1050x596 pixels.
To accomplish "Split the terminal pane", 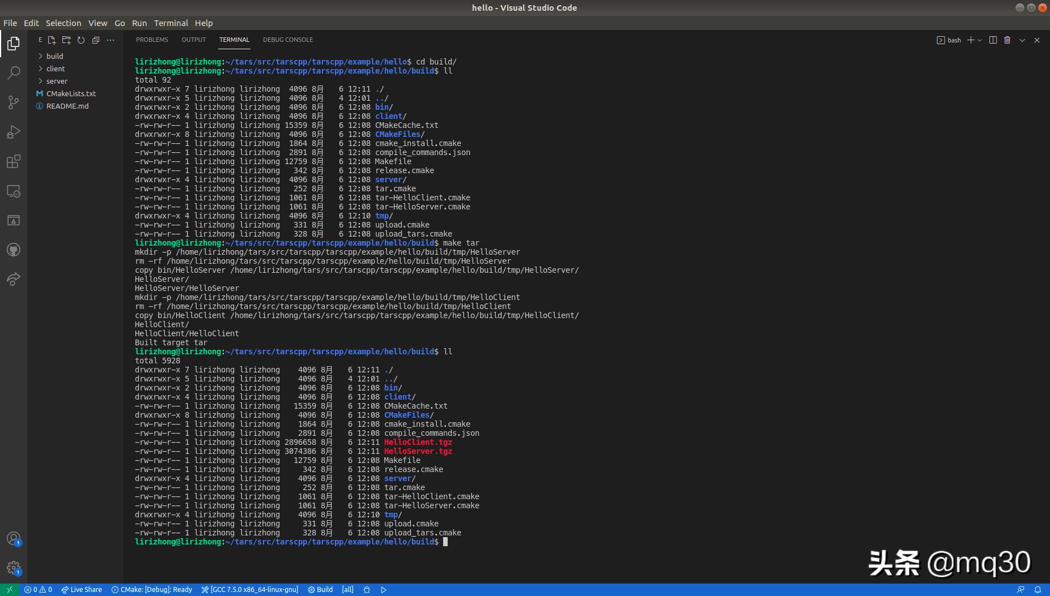I will 992,40.
